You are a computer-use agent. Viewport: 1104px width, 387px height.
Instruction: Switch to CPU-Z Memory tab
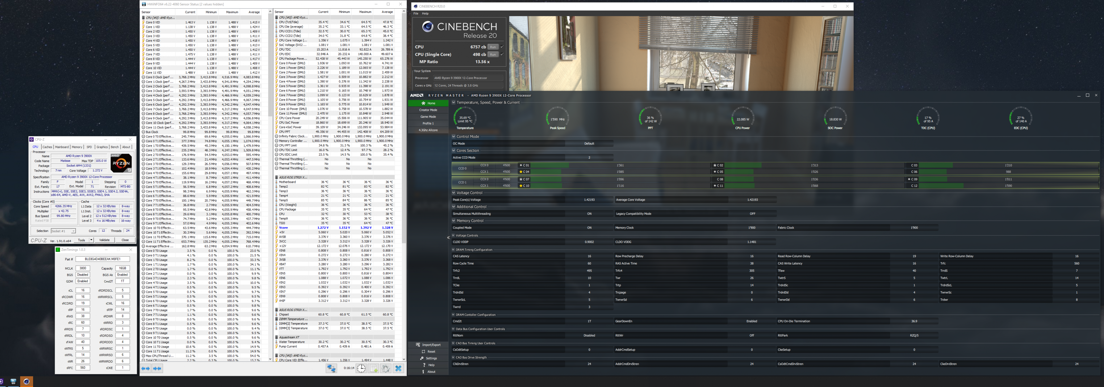click(77, 147)
